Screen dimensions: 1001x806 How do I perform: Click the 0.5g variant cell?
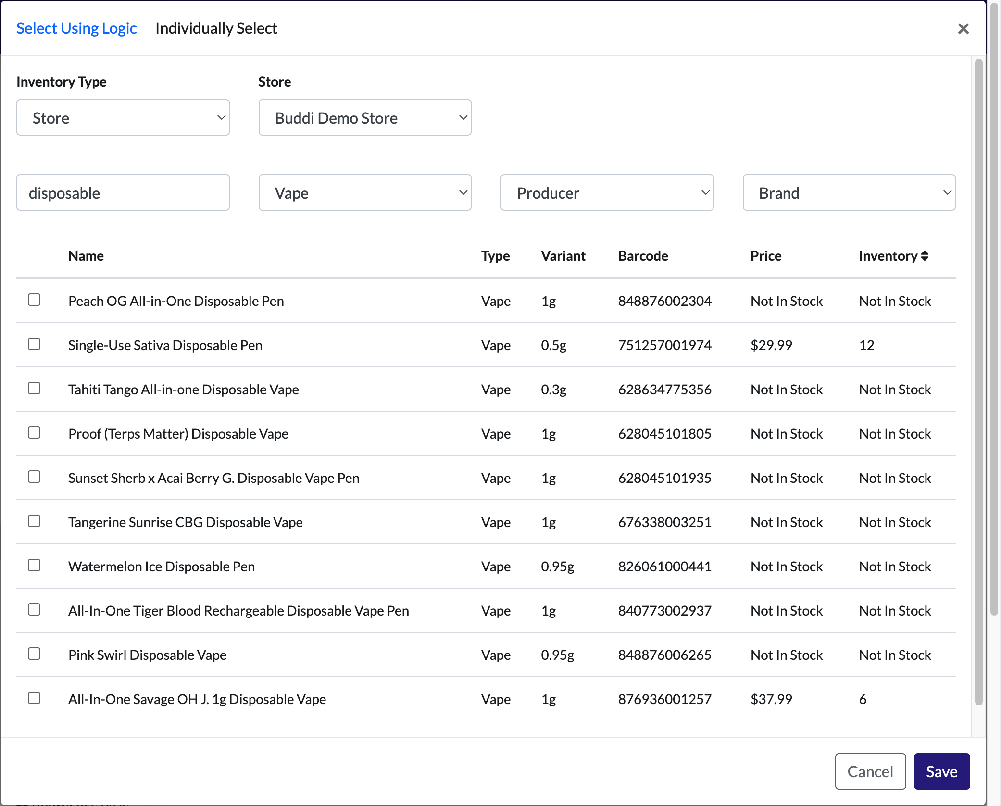pyautogui.click(x=553, y=345)
